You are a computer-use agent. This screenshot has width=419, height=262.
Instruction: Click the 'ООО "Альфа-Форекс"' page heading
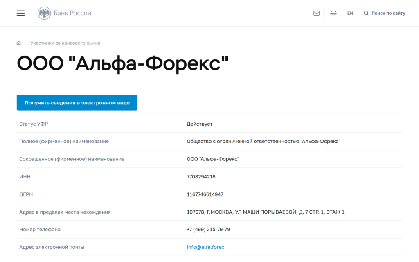click(x=123, y=63)
